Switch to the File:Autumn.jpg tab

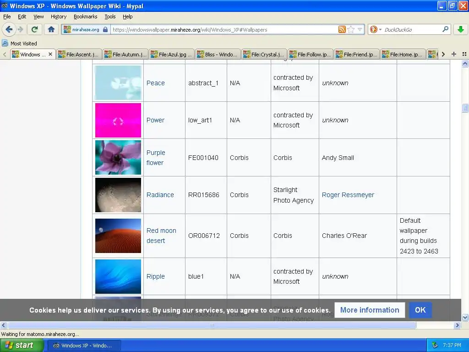(125, 55)
